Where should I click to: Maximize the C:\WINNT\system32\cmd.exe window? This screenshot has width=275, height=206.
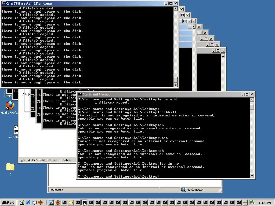(x=171, y=3)
